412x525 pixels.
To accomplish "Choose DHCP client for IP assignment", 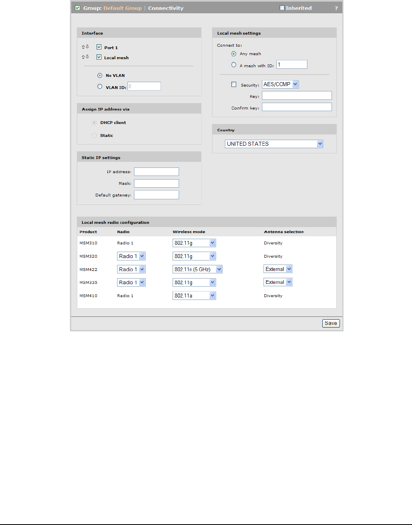I will [94, 122].
